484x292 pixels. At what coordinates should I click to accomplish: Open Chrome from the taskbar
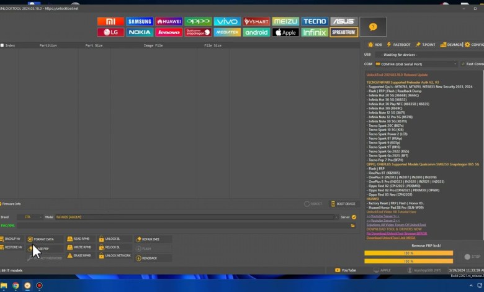[x=16, y=286]
